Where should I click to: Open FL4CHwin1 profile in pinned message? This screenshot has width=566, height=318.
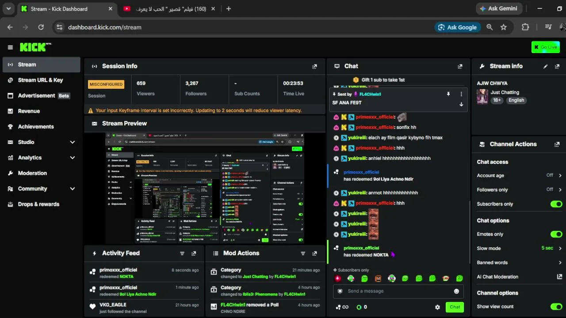370,95
